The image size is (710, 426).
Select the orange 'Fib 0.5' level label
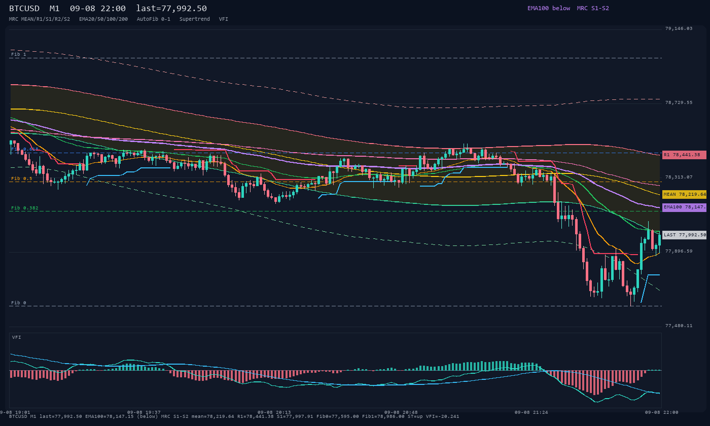point(22,179)
